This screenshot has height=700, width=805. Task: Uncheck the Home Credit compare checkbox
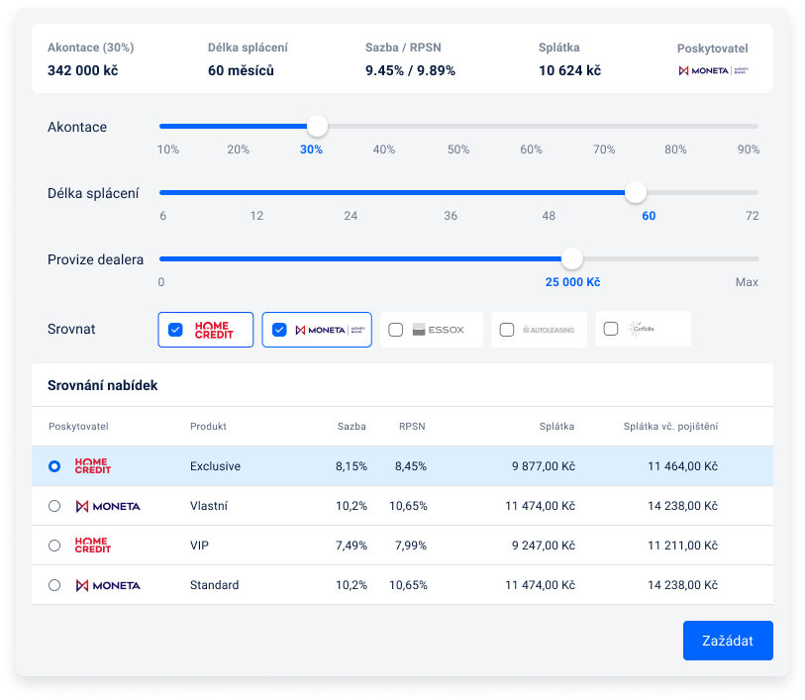(x=175, y=330)
